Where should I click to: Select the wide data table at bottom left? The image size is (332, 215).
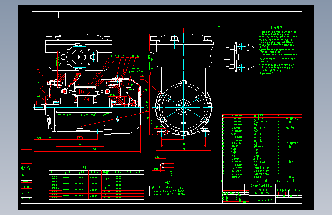96,185
